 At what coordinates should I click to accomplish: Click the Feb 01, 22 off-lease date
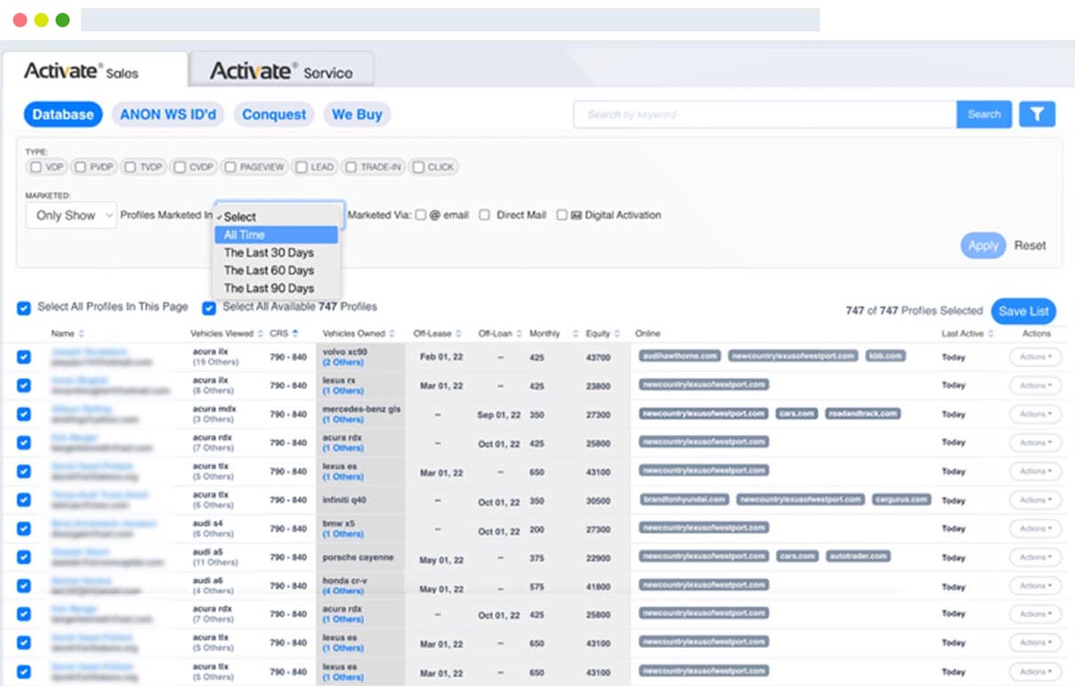(440, 357)
